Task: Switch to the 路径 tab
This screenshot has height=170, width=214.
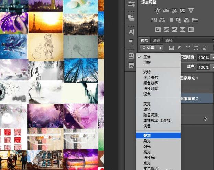Action: [169, 40]
